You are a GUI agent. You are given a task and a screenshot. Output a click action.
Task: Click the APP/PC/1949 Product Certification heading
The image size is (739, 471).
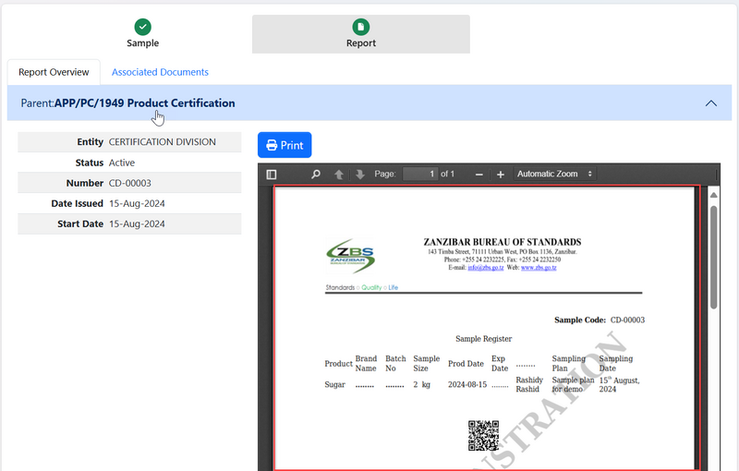144,103
